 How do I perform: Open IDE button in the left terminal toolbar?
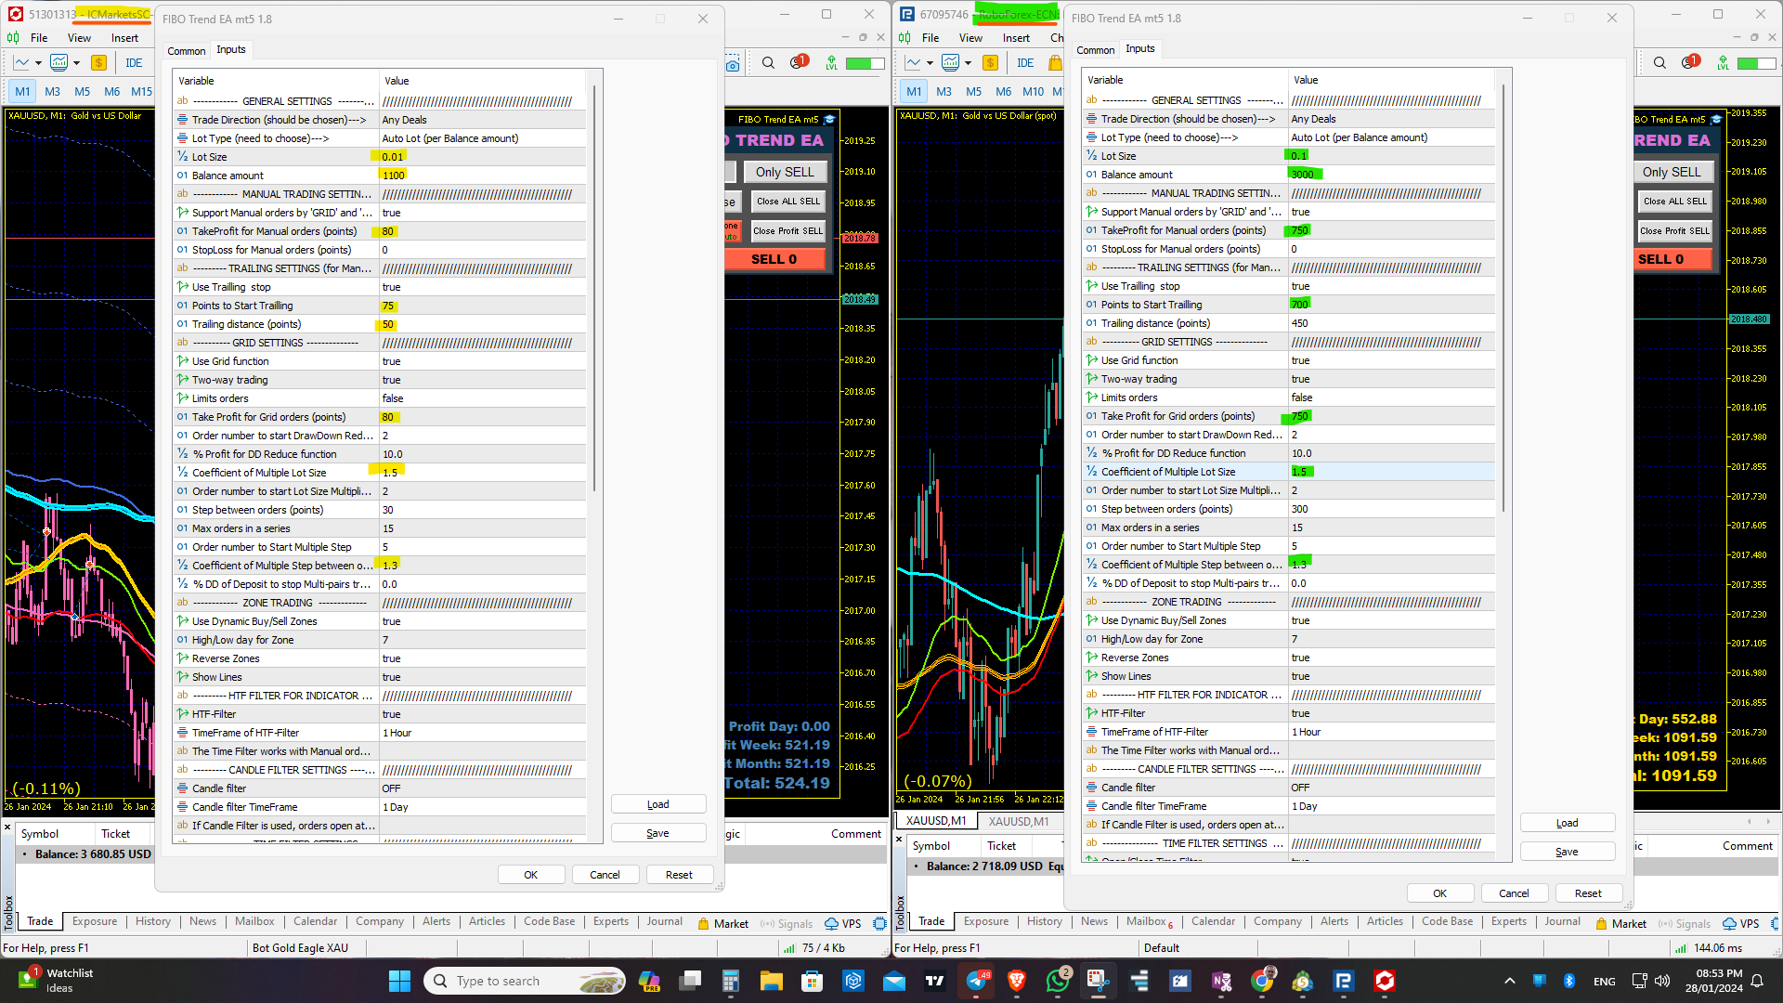coord(134,63)
